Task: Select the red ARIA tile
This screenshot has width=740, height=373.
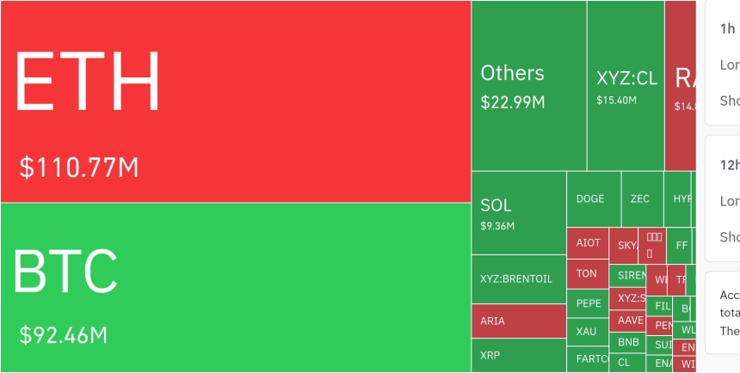Action: (x=518, y=321)
